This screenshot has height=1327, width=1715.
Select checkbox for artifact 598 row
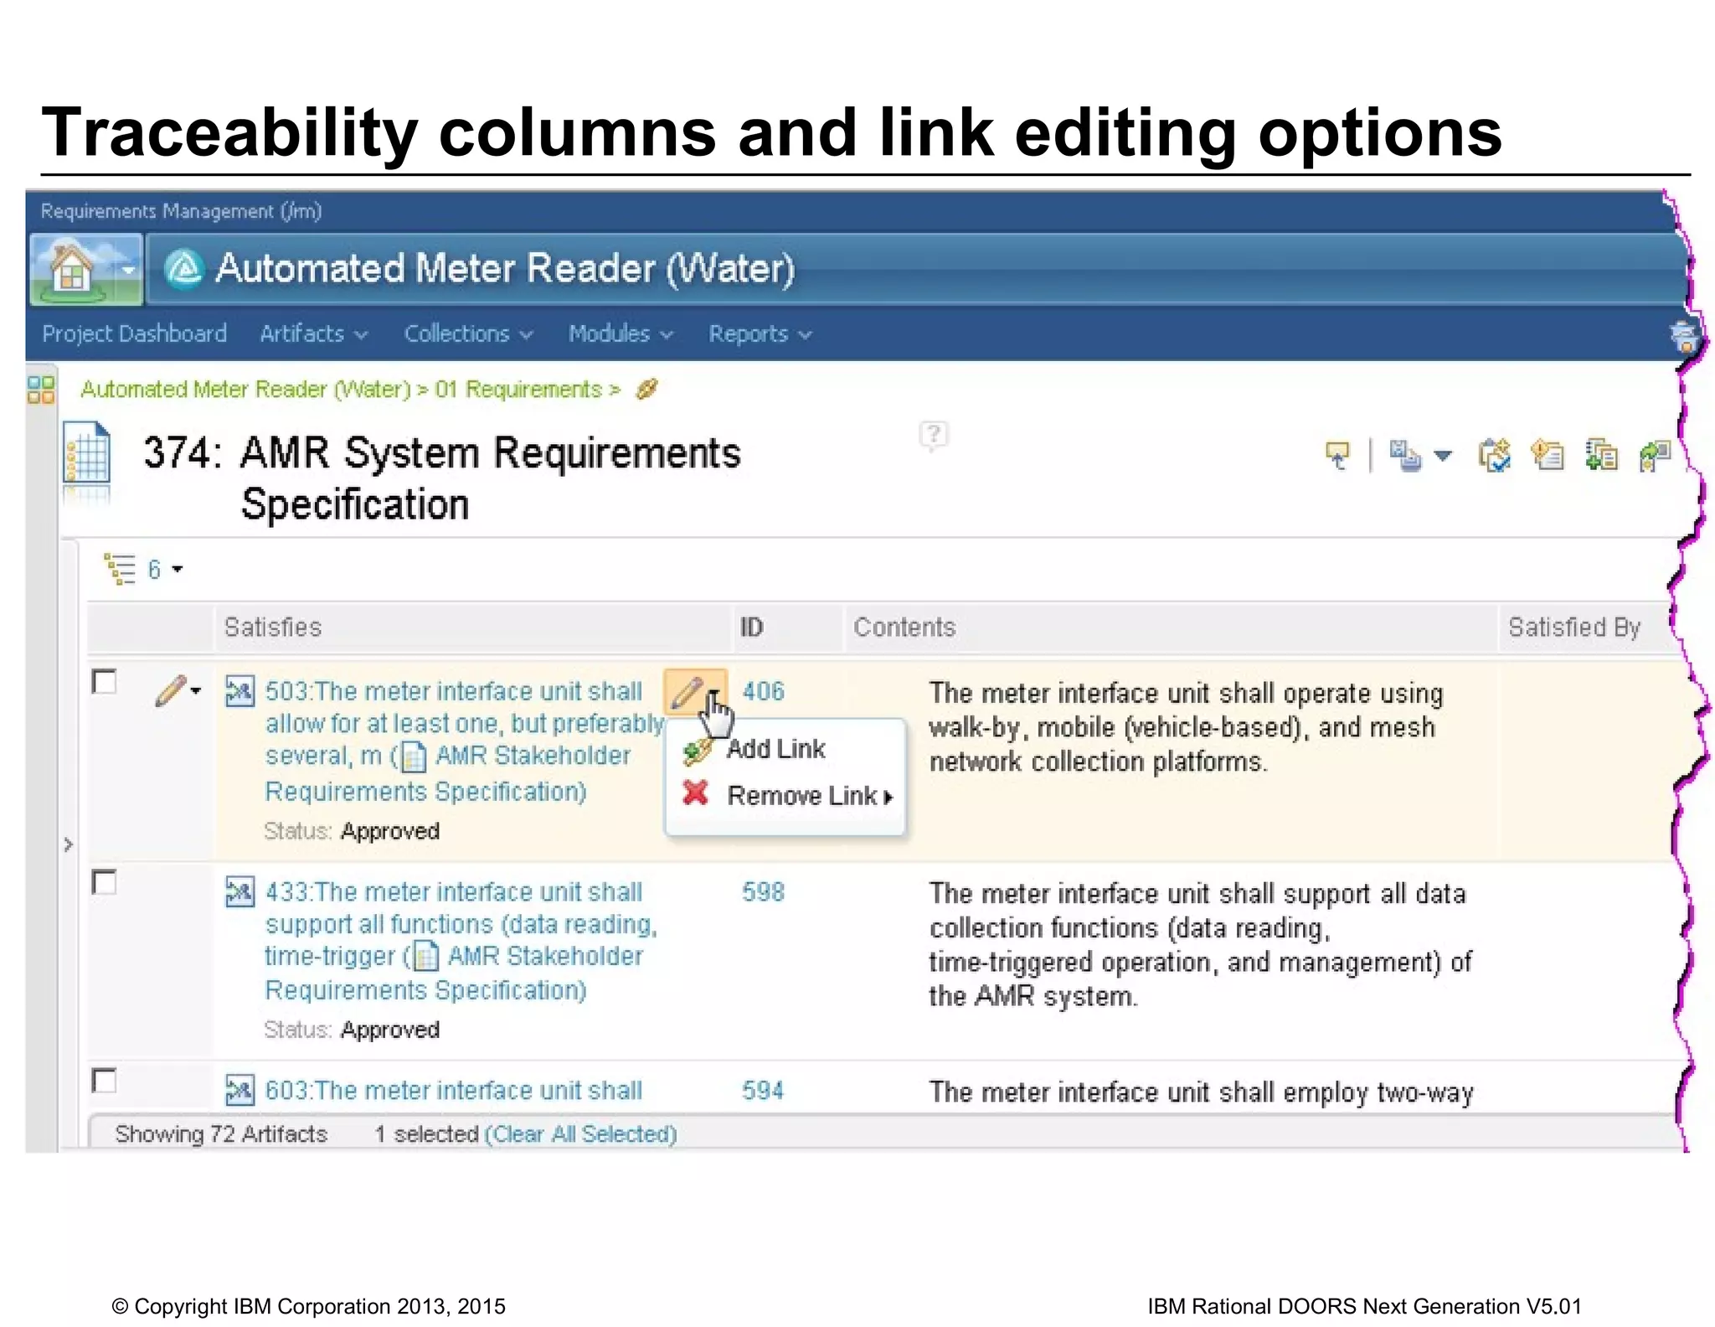coord(104,882)
